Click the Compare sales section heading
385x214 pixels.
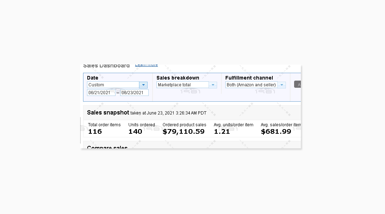coord(107,147)
